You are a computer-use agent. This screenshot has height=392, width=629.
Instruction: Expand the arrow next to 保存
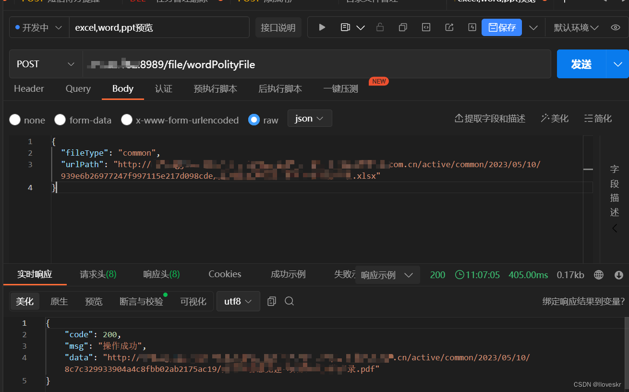tap(533, 27)
